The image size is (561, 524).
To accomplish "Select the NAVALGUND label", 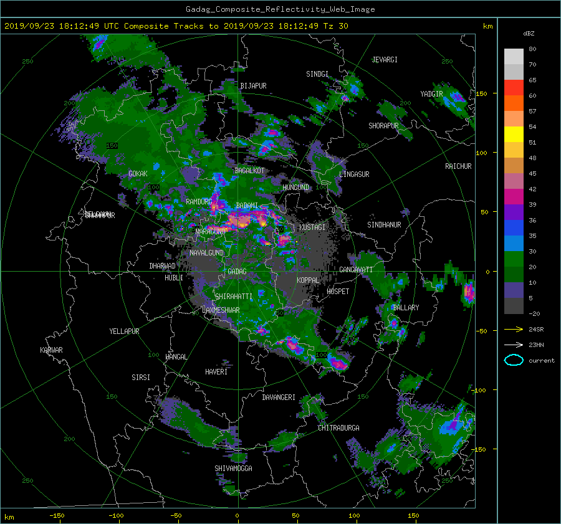I will [206, 253].
